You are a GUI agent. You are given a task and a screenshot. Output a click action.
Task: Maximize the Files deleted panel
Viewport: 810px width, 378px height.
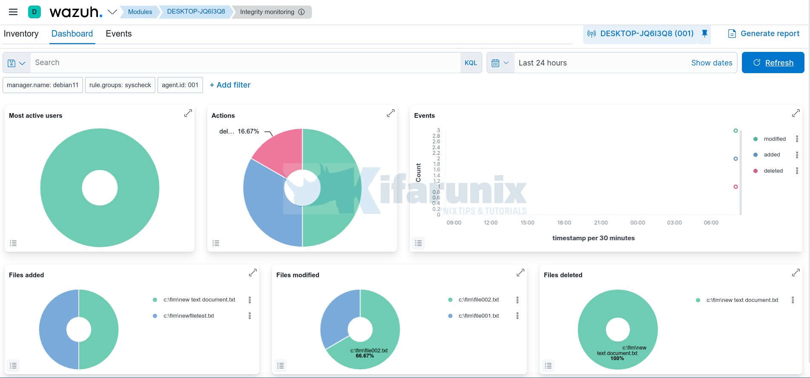(796, 273)
